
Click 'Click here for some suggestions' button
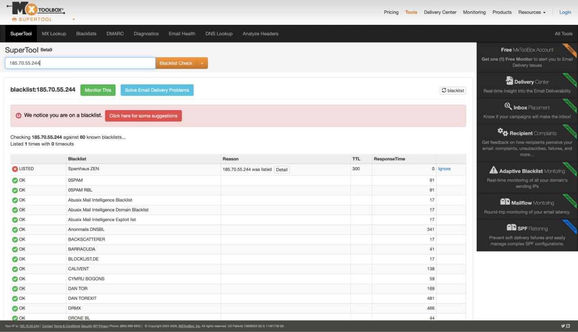click(144, 116)
